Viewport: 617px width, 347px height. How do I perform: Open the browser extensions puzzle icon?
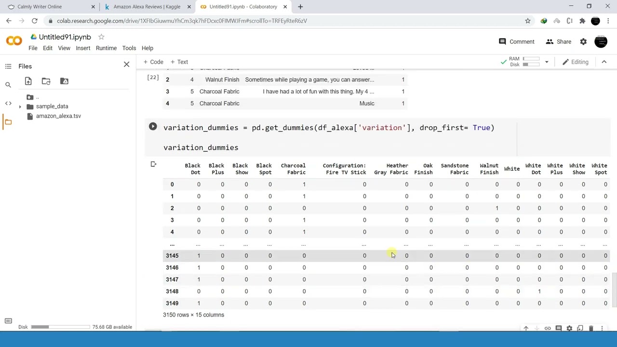click(x=582, y=21)
